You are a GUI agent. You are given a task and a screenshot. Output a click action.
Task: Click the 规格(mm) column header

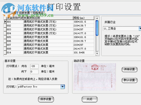coord(84,18)
